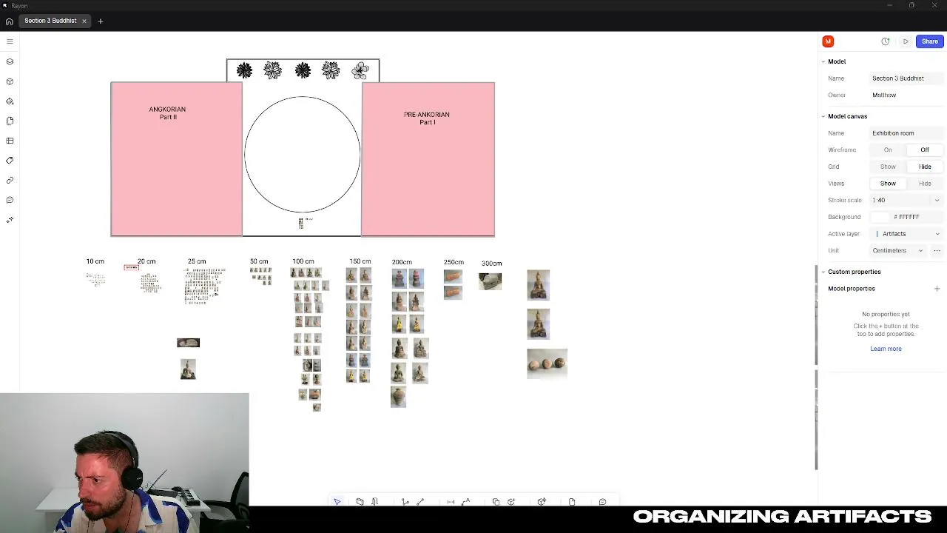Click the copy duplicate tool icon
Image resolution: width=947 pixels, height=533 pixels.
496,502
